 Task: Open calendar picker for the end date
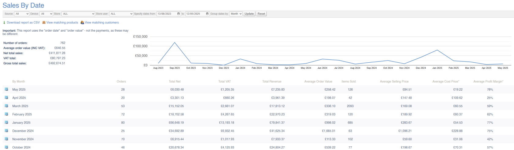(207, 14)
